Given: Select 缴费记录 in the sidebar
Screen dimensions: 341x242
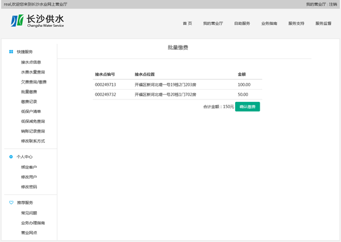Looking at the screenshot, I should [29, 101].
